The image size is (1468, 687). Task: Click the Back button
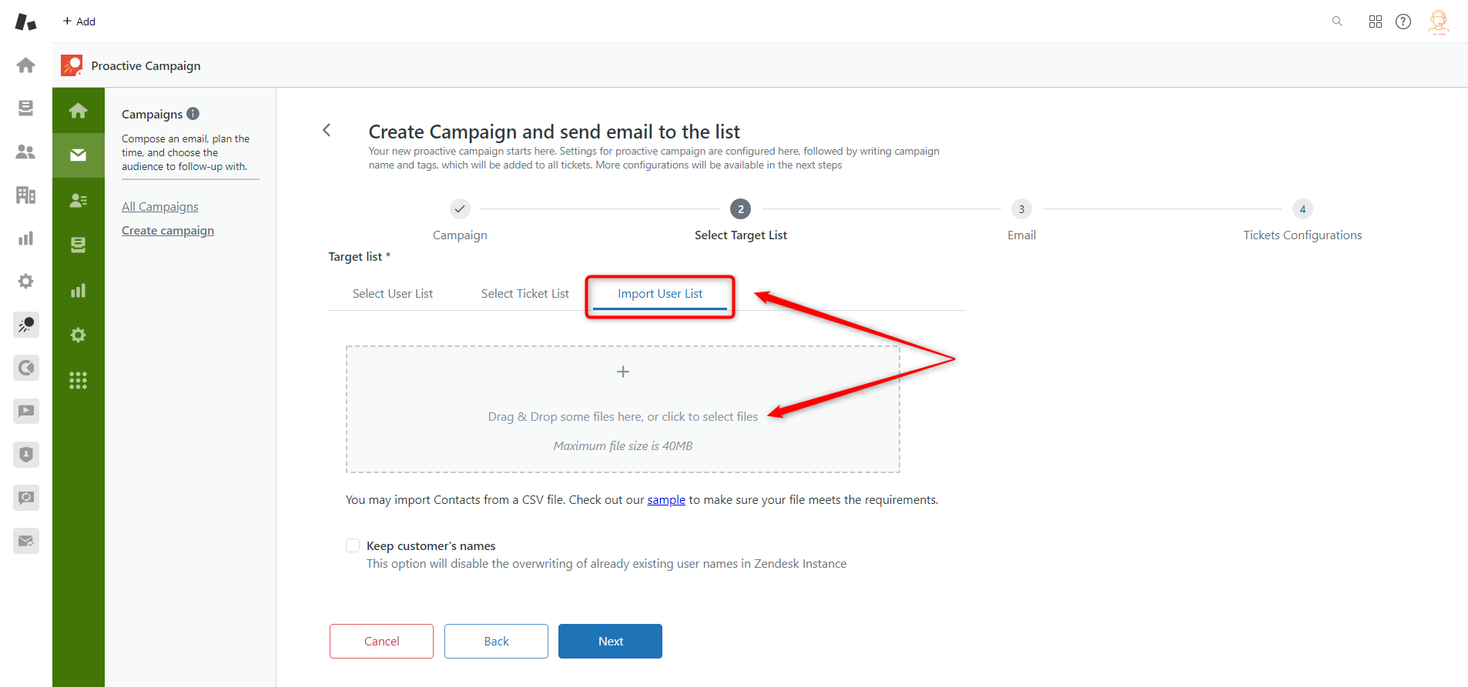[x=496, y=641]
